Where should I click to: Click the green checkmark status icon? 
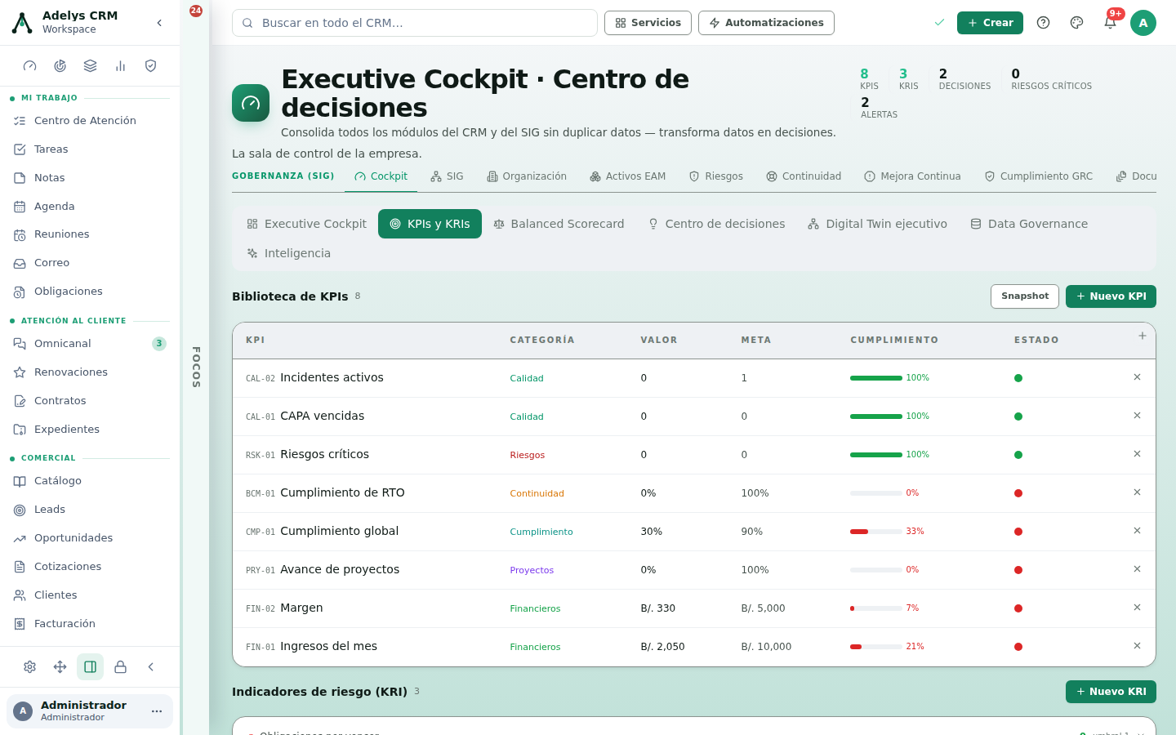pyautogui.click(x=939, y=23)
